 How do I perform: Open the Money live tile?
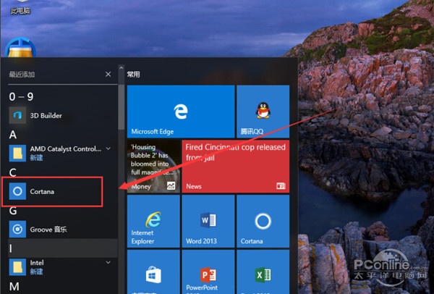[x=153, y=166]
